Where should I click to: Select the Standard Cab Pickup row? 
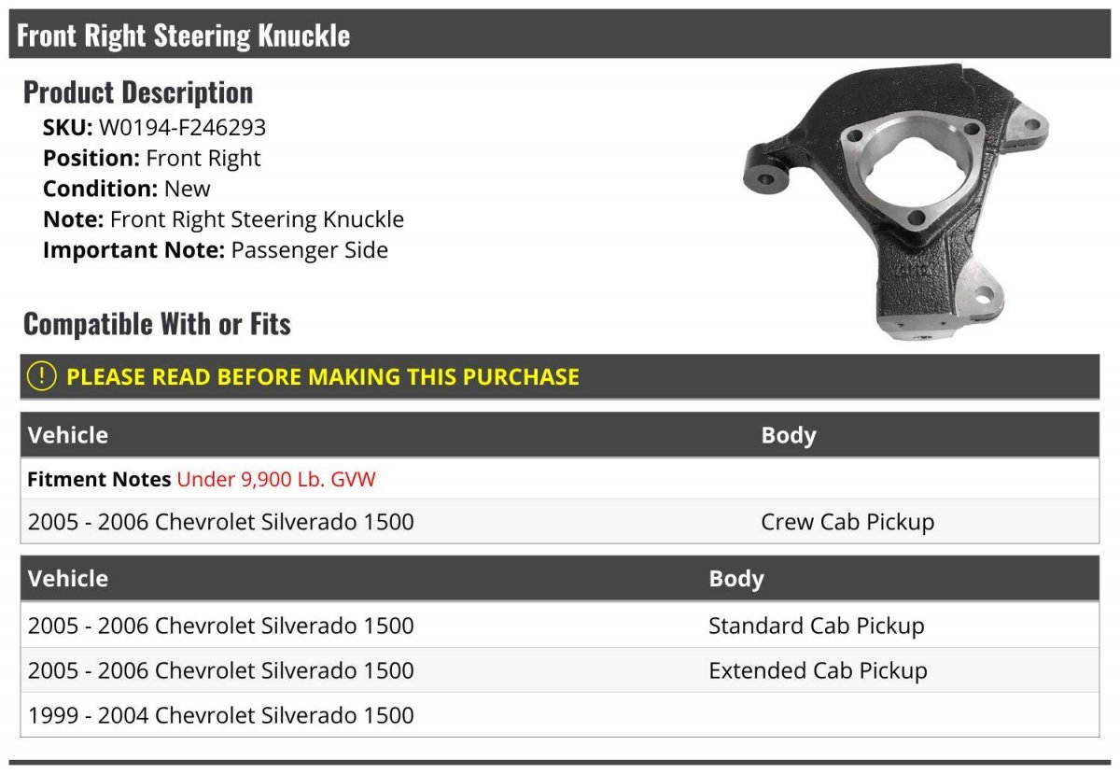(x=560, y=625)
